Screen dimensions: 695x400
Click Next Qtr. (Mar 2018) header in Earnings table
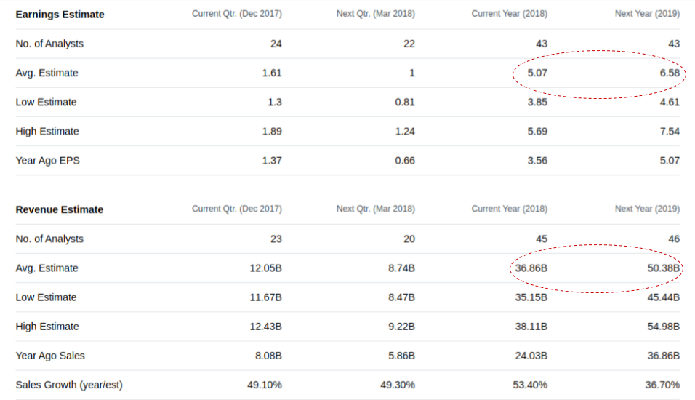point(375,15)
